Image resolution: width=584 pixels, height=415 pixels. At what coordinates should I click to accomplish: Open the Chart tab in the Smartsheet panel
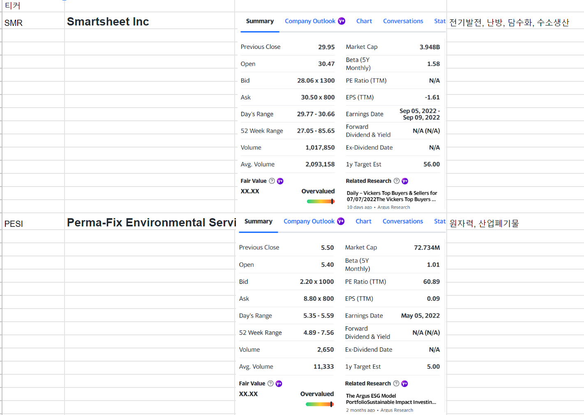[364, 21]
